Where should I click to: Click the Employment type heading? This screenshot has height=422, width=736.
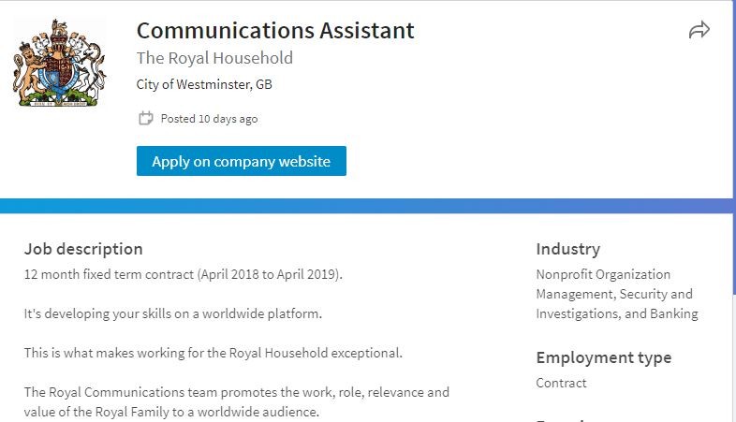coord(604,357)
